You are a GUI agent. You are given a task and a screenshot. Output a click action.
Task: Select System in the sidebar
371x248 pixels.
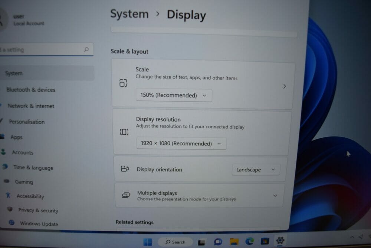click(x=47, y=73)
